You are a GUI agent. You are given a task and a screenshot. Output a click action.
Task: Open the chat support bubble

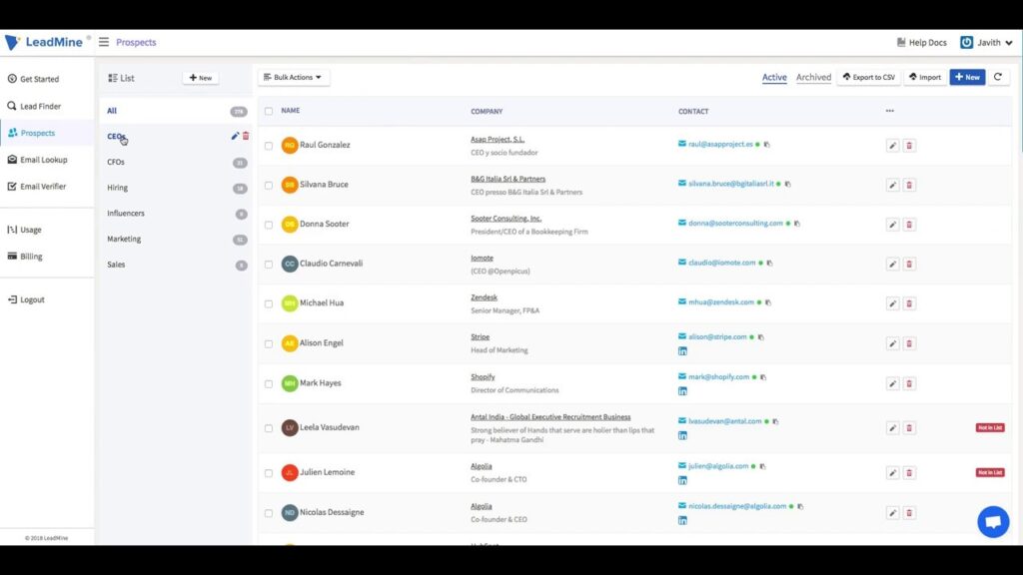(993, 521)
